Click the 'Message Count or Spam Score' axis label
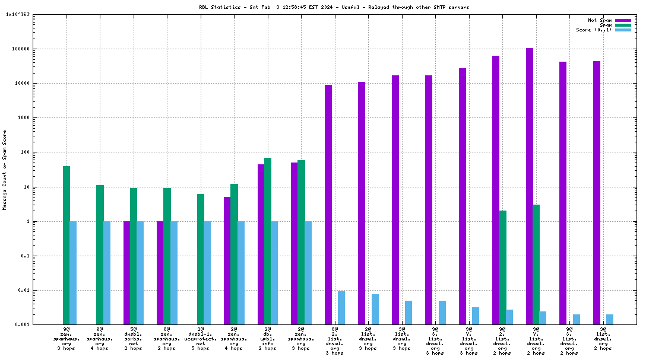The image size is (646, 363). [5, 170]
